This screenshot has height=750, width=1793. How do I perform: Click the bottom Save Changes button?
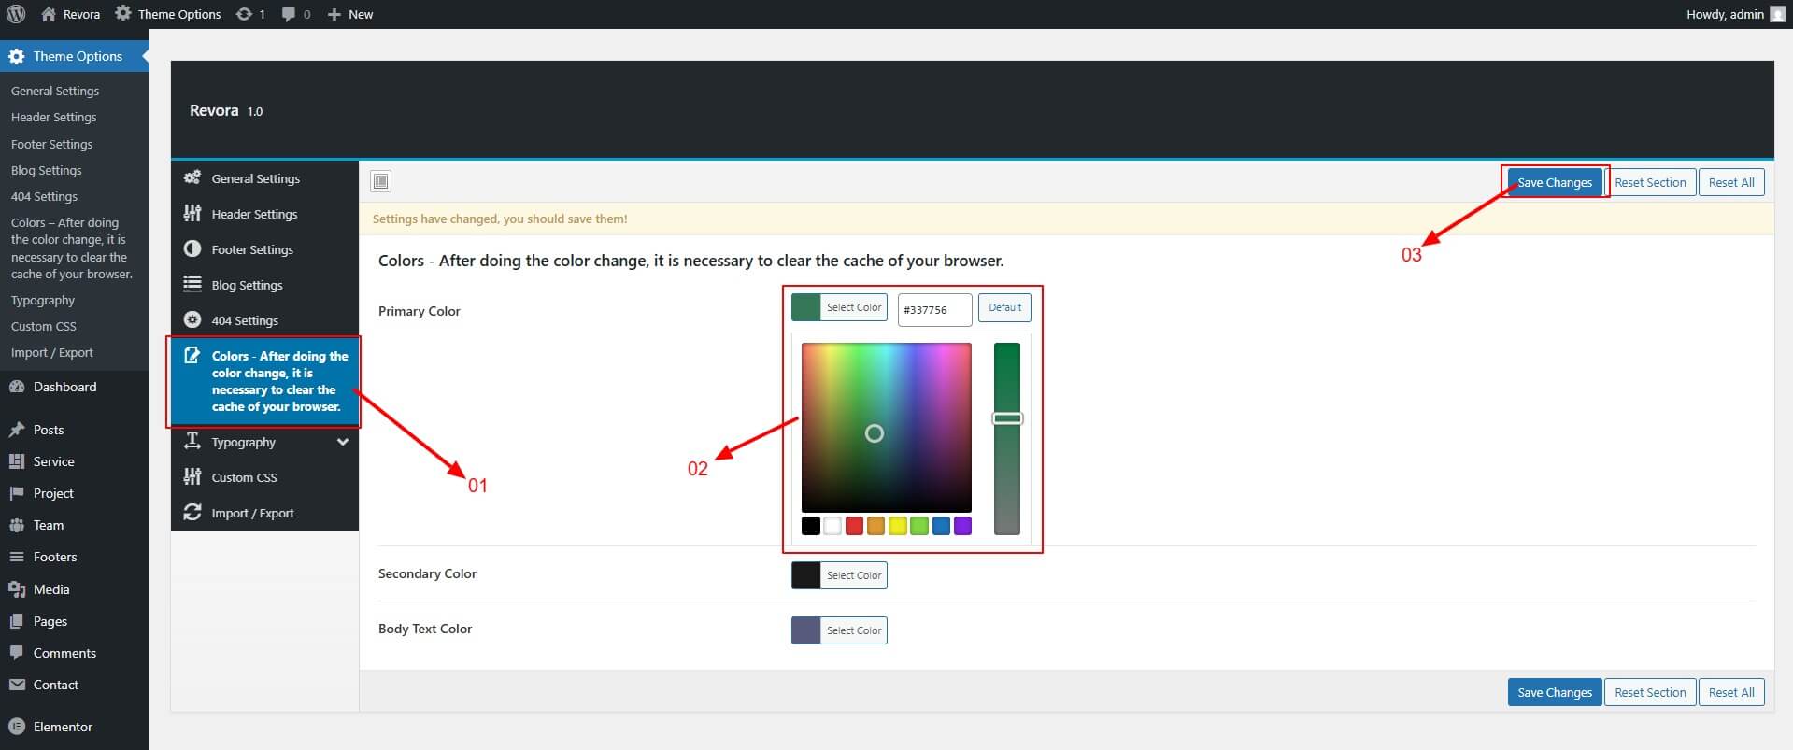click(x=1555, y=692)
